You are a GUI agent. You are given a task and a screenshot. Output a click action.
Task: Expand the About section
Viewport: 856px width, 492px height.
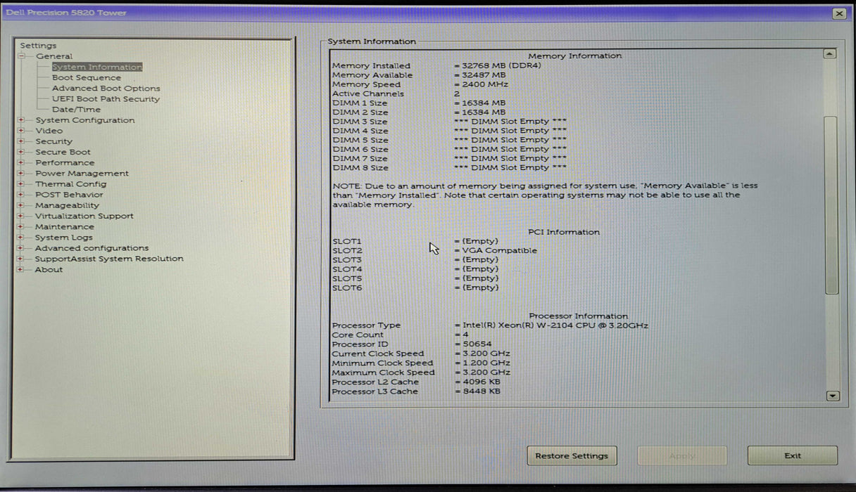click(22, 269)
